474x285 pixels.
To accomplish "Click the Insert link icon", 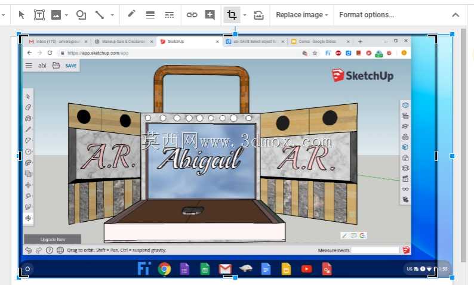I will 192,15.
